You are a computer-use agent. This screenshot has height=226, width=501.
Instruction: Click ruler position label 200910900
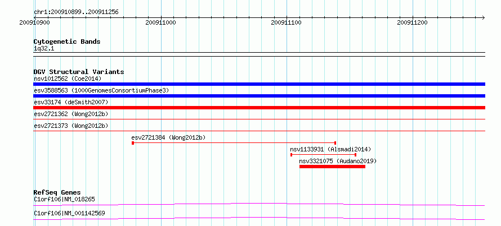[x=34, y=23]
